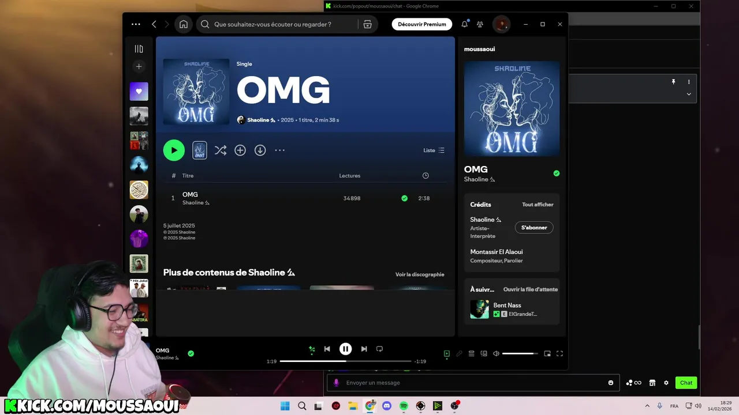
Task: Open the friends activity icon
Action: click(480, 24)
